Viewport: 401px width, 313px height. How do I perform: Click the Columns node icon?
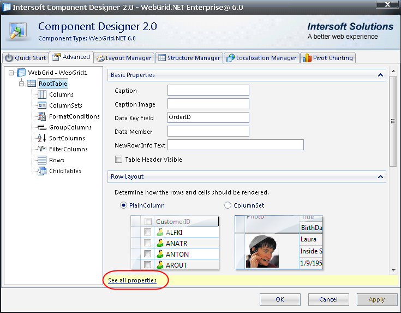tap(42, 95)
